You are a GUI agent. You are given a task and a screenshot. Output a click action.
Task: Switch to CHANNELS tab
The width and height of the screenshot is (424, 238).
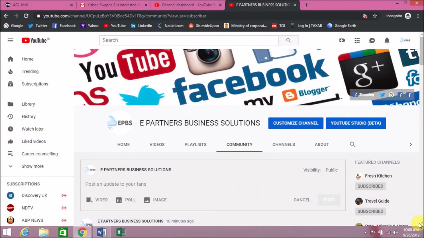click(x=284, y=144)
